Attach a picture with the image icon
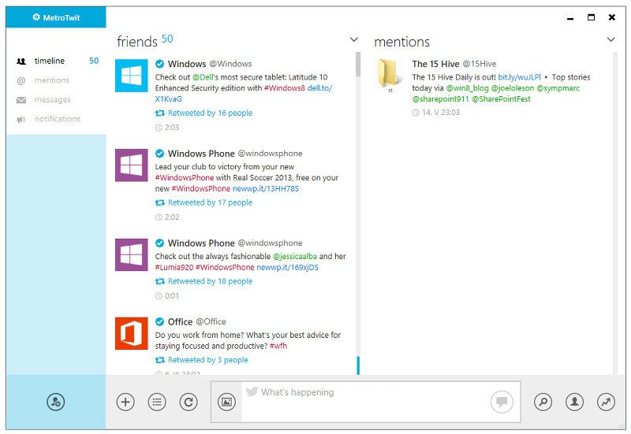The image size is (631, 434). (226, 402)
